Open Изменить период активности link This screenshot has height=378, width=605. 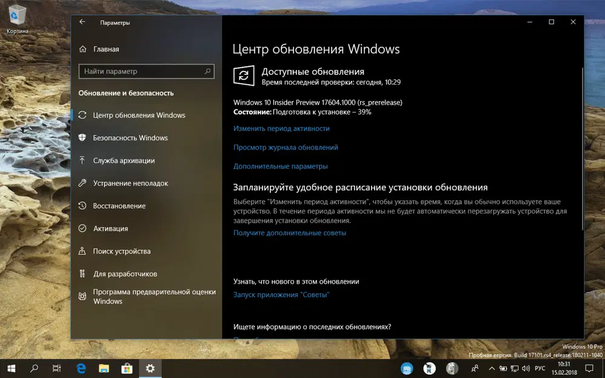[281, 128]
